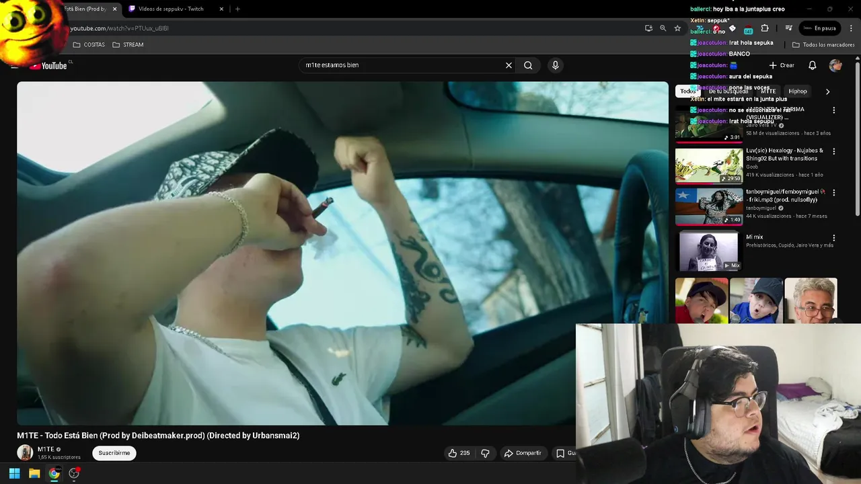Like the M1TE video
Viewport: 861px width, 484px height.
pyautogui.click(x=459, y=453)
